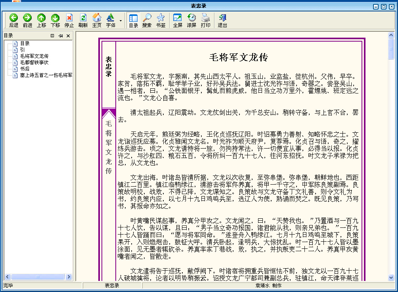Image resolution: width=398 pixels, height=292 pixels.
Task: Open 书后 in the contents tree
Action: pos(25,69)
